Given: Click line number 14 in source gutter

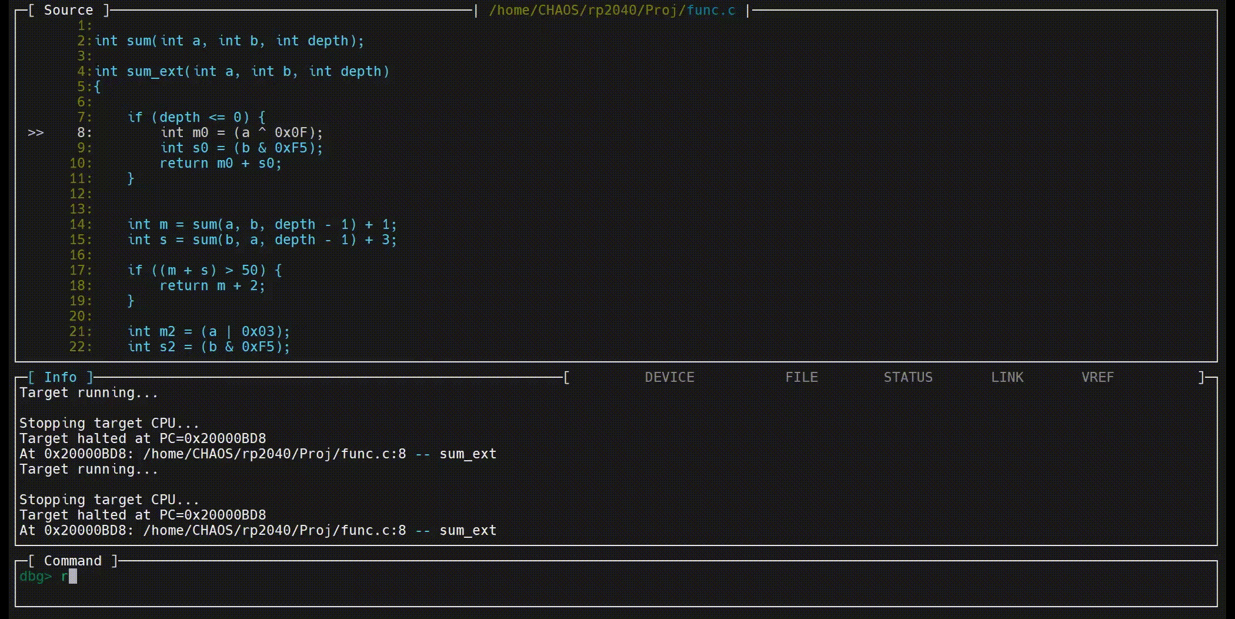Looking at the screenshot, I should (80, 225).
